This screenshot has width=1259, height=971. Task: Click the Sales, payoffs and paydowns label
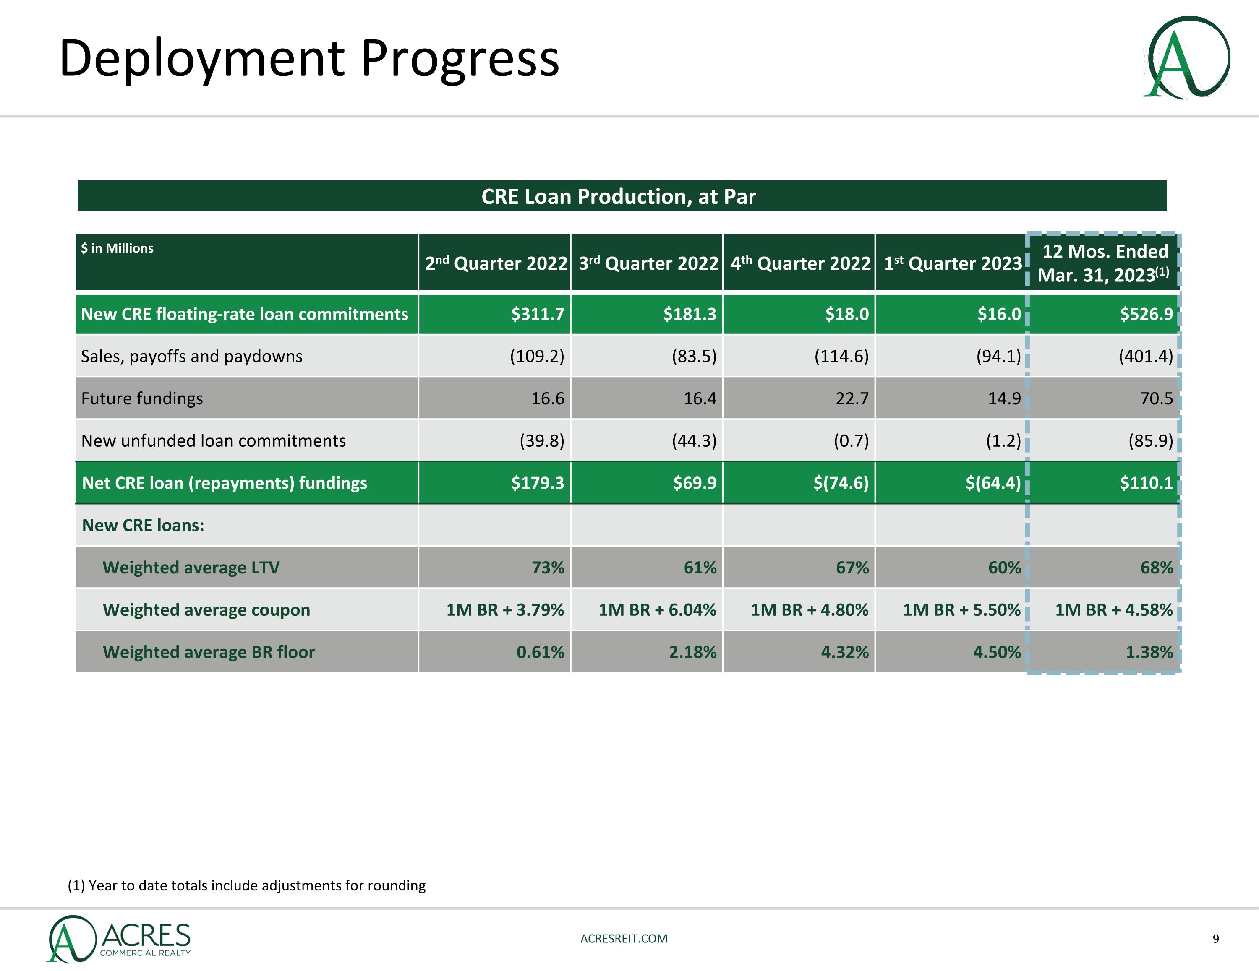point(191,356)
